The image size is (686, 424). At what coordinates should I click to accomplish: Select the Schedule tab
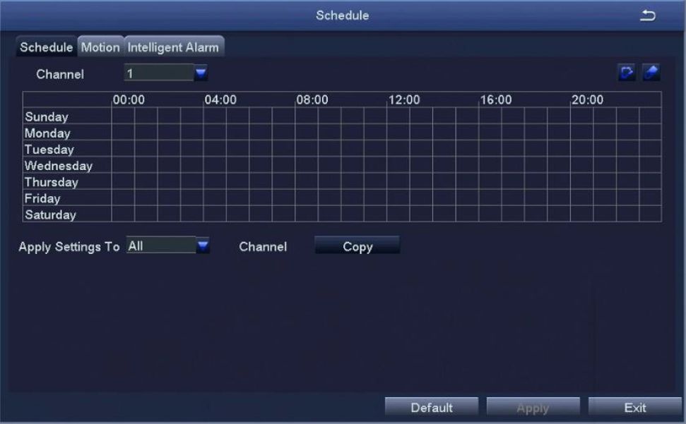(47, 47)
